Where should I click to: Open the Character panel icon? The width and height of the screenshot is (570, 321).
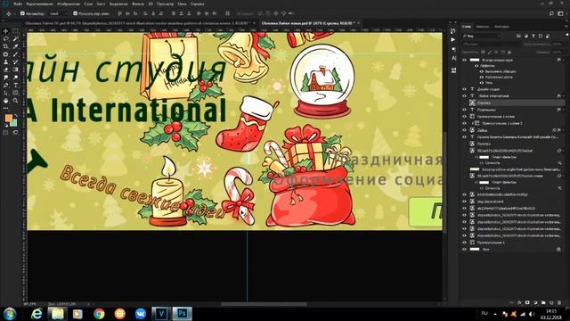coord(453,58)
